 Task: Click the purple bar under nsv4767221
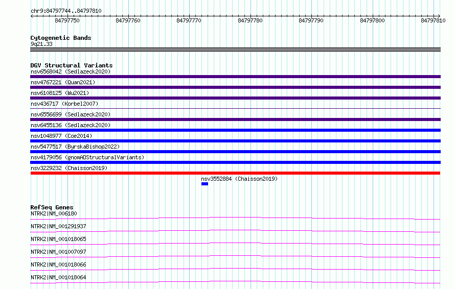point(235,87)
